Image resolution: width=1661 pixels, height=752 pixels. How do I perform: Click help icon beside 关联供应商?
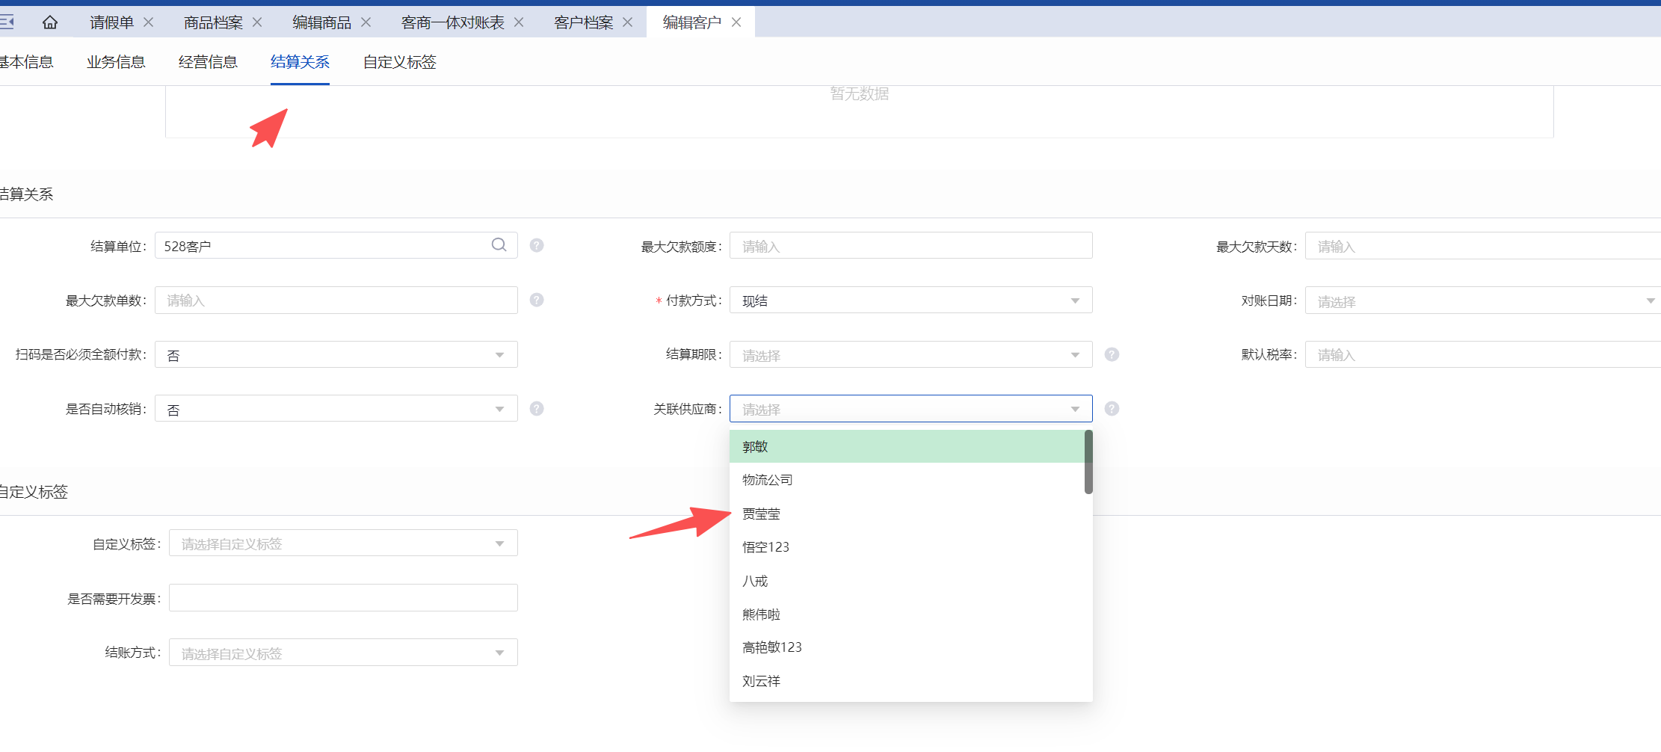1112,409
